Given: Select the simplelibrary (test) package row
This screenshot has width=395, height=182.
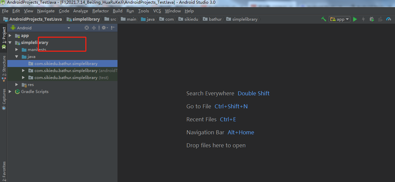Looking at the screenshot, I should tap(63, 78).
